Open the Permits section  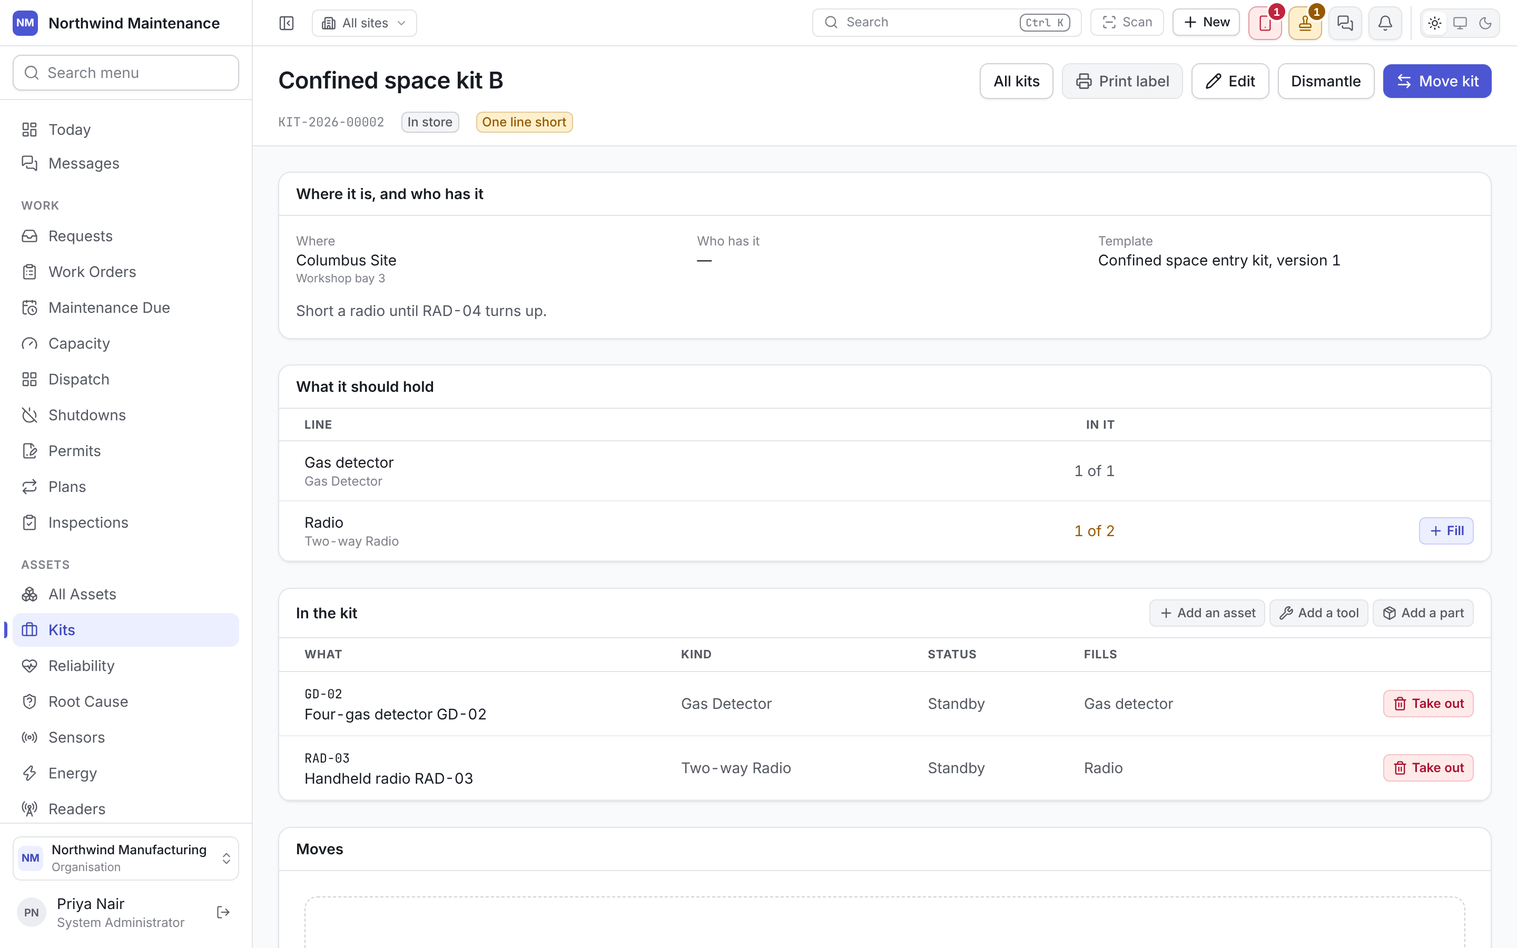tap(125, 450)
